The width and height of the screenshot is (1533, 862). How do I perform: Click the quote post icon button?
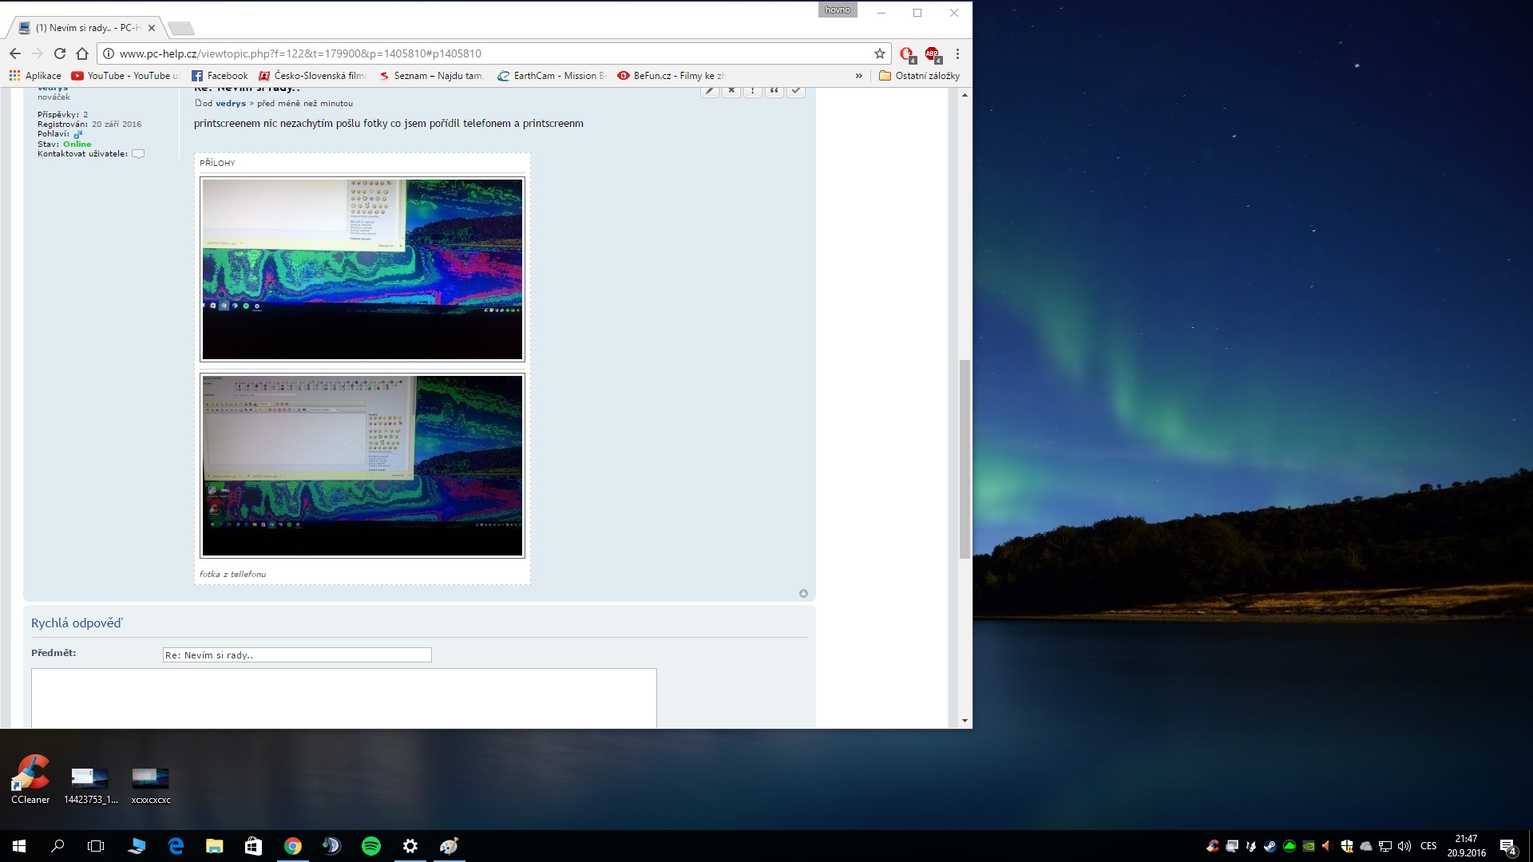(x=774, y=91)
